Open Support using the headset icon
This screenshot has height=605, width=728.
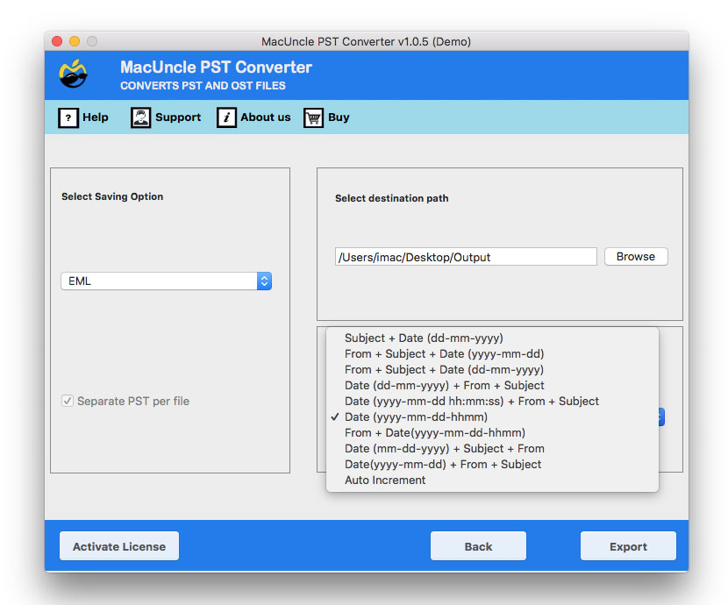(141, 117)
